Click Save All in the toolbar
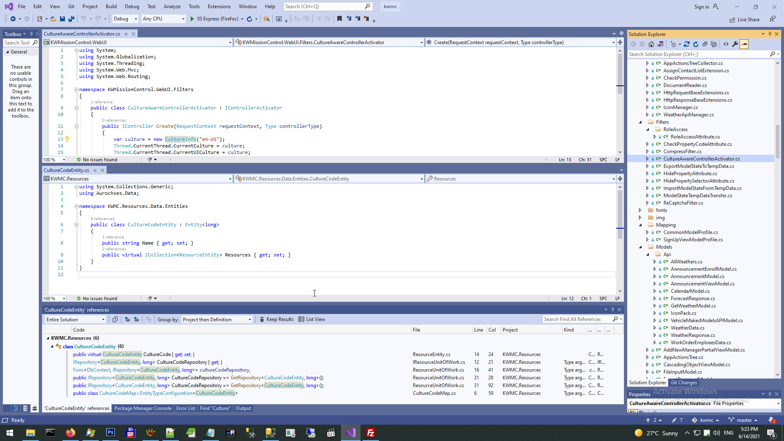Screen dimensions: 784x441 coord(71,19)
